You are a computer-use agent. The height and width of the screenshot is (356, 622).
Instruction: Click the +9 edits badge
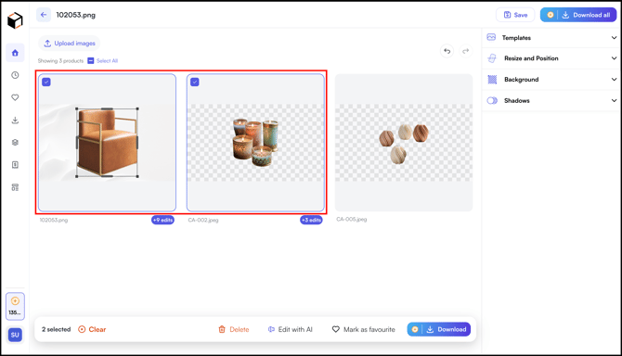coord(162,220)
